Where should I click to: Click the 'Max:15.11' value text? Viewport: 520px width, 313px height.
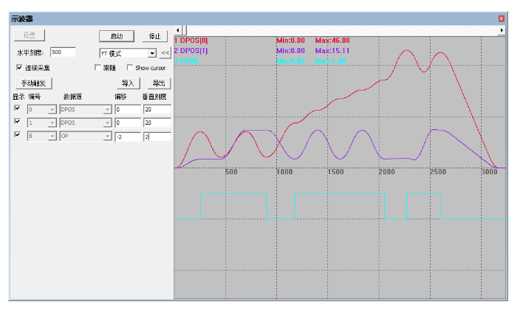tap(332, 51)
